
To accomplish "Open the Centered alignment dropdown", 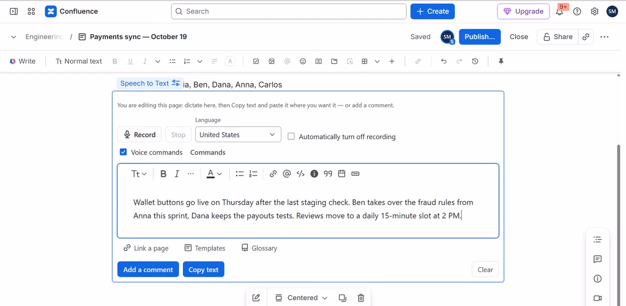I will pos(301,298).
